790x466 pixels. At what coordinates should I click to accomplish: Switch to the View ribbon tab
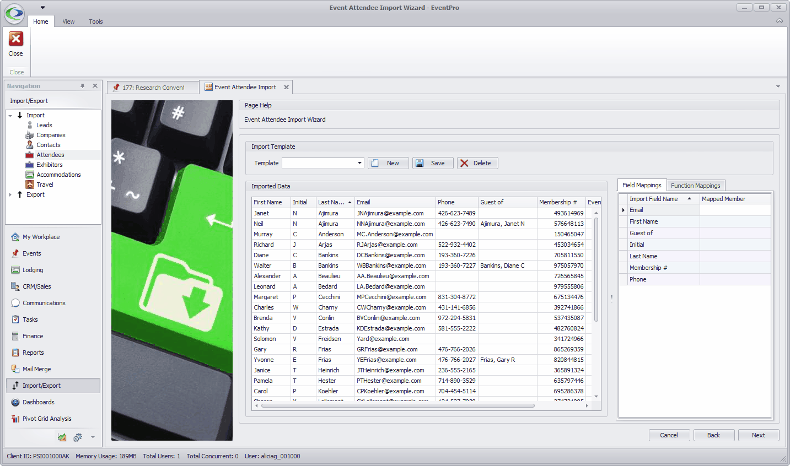coord(68,21)
